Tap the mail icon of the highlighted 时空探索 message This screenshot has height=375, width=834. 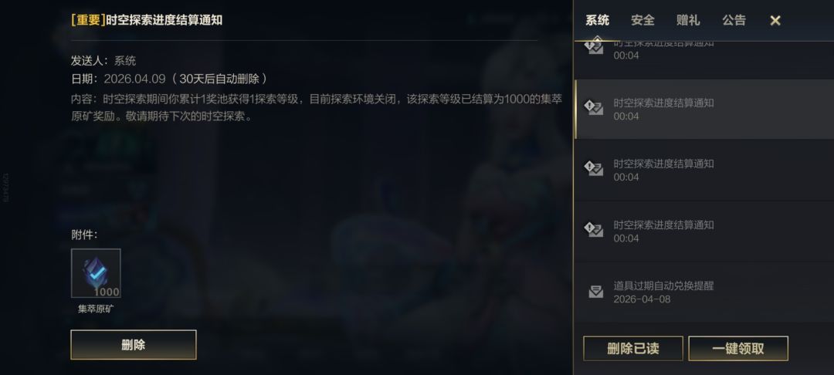tap(594, 107)
